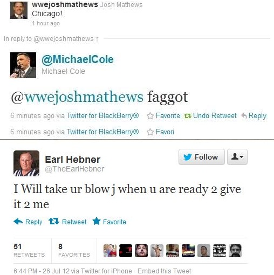The width and height of the screenshot is (274, 275).
Task: View the 8 Favorites count
Action: (x=74, y=250)
